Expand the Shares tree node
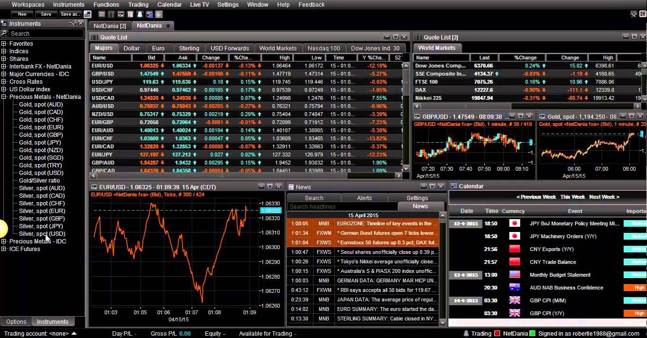 tap(4, 59)
